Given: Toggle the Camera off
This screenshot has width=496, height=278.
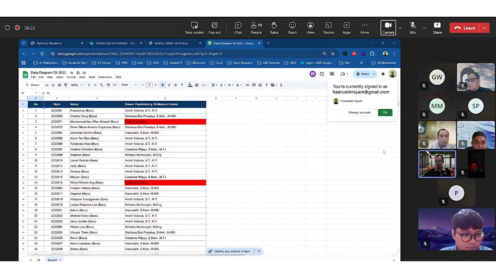Looking at the screenshot, I should coord(388,28).
